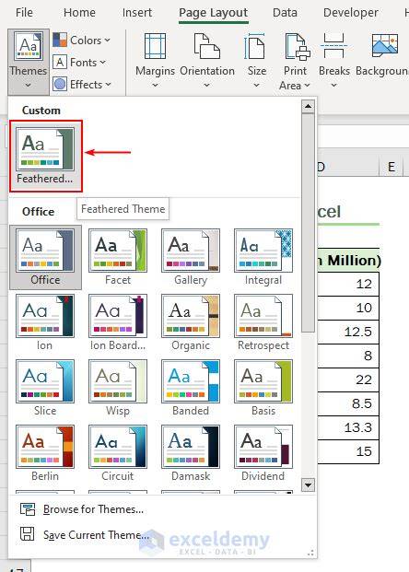
Task: Apply the Damask theme
Action: tap(191, 453)
